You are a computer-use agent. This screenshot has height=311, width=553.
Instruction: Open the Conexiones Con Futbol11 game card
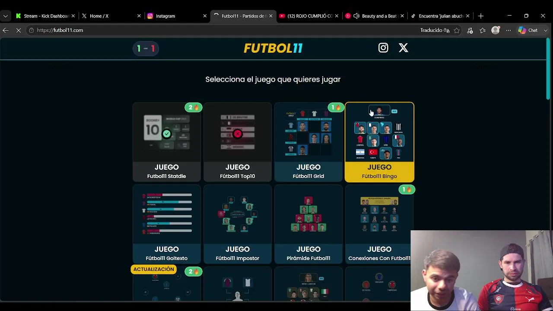[379, 224]
